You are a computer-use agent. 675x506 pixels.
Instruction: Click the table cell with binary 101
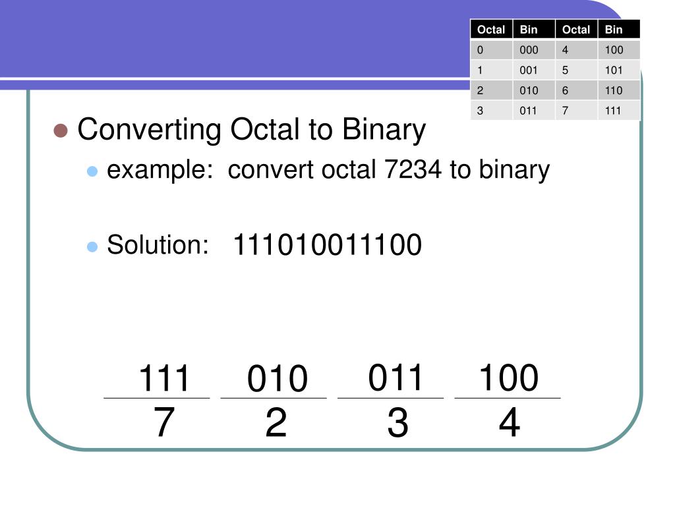tap(619, 70)
